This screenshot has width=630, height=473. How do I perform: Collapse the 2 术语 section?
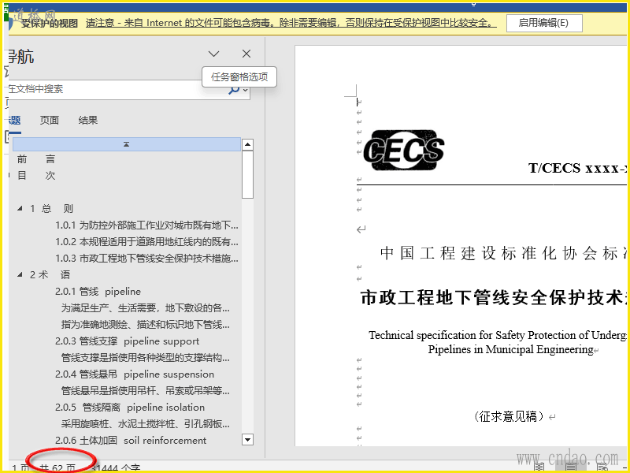tap(20, 274)
